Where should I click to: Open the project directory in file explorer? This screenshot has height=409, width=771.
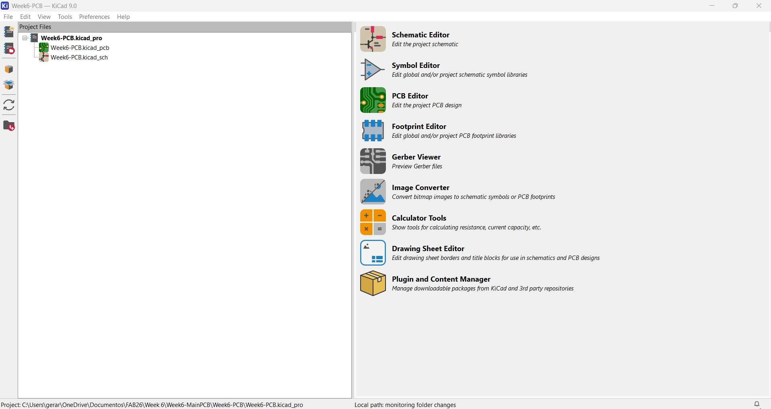click(9, 126)
